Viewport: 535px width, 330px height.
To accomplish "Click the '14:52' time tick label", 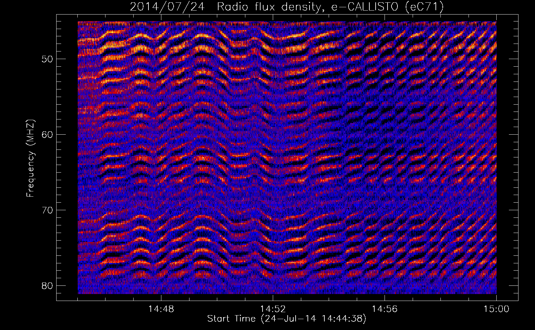I will (x=273, y=309).
